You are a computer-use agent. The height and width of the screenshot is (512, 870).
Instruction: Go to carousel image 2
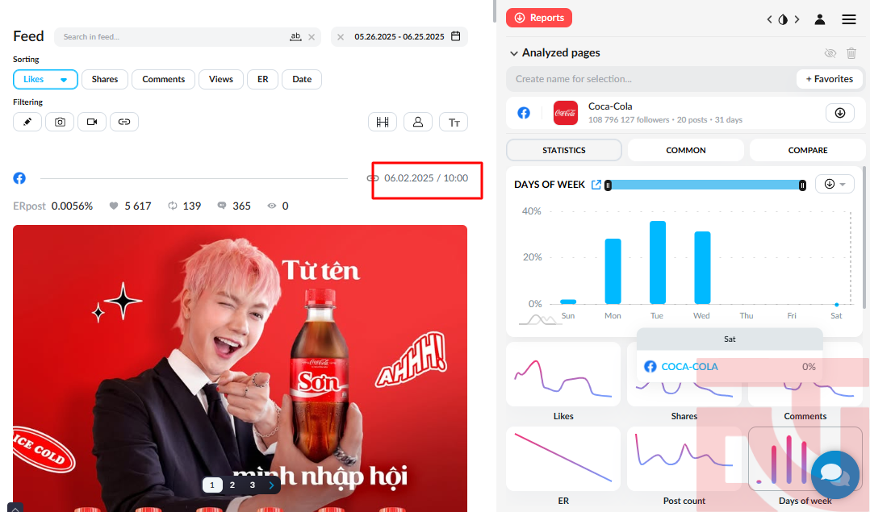click(232, 485)
